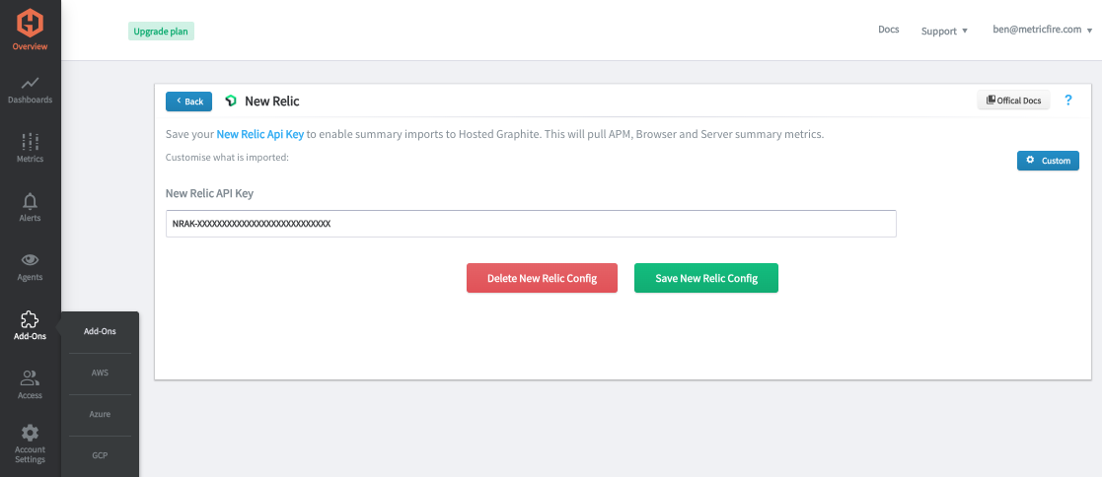The height and width of the screenshot is (477, 1102).
Task: Select Azure in the flyout menu
Action: 100,415
